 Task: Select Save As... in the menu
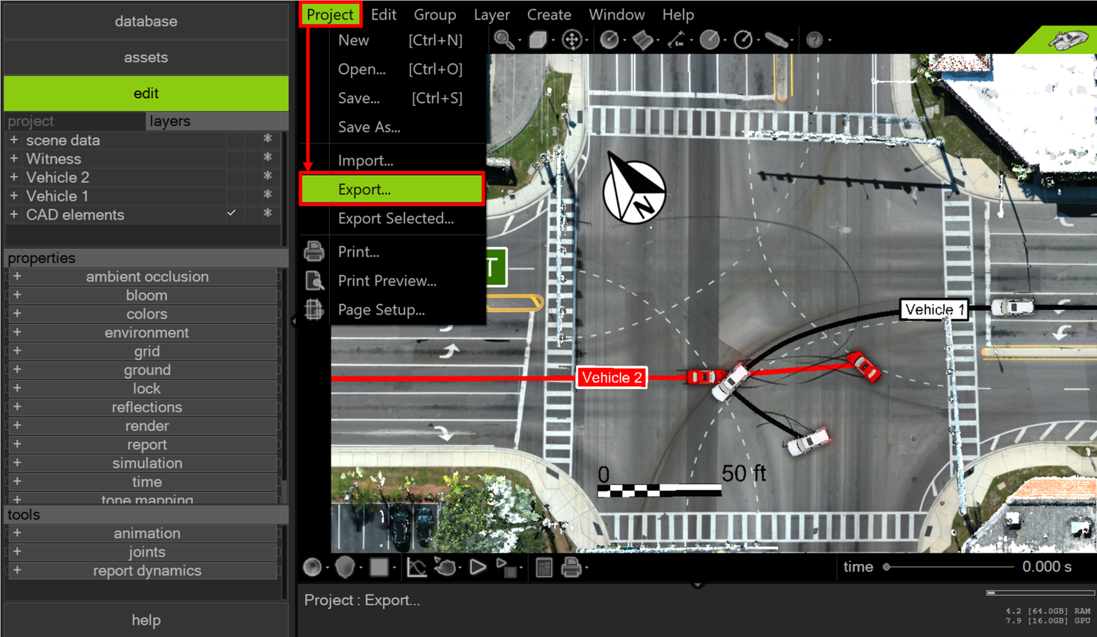[369, 127]
